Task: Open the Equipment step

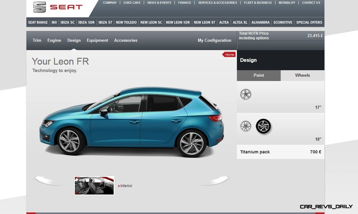Action: [x=97, y=40]
